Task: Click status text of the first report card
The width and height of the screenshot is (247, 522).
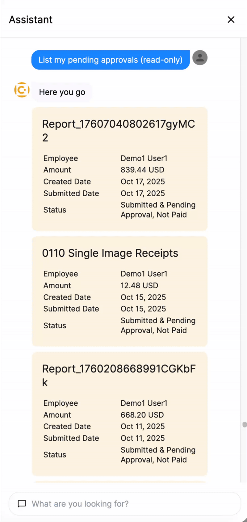Action: [158, 210]
